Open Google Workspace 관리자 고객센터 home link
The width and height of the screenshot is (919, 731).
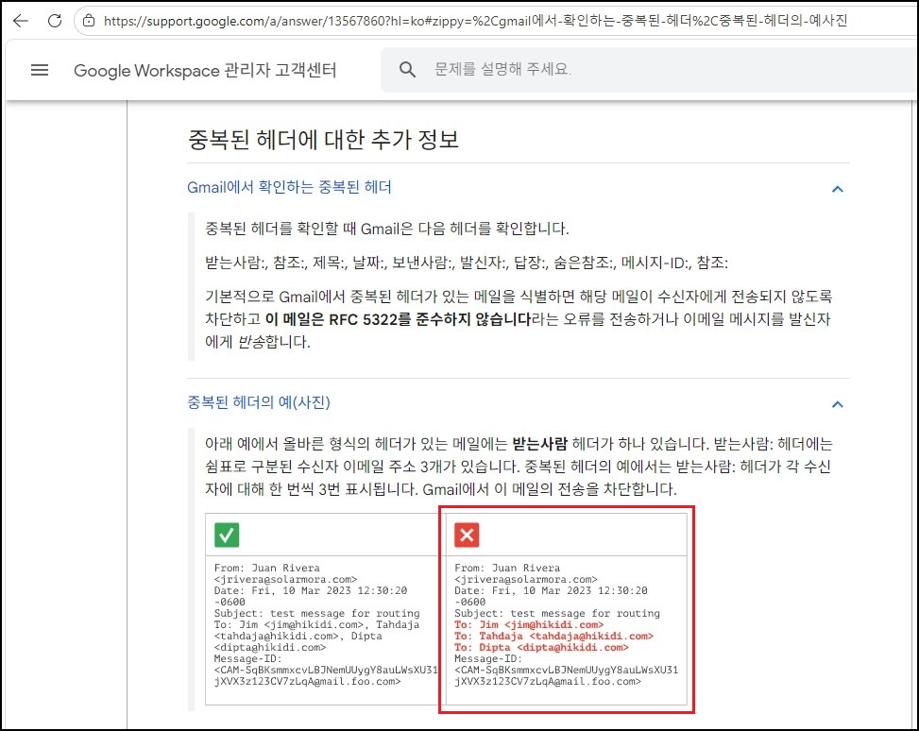coord(205,70)
